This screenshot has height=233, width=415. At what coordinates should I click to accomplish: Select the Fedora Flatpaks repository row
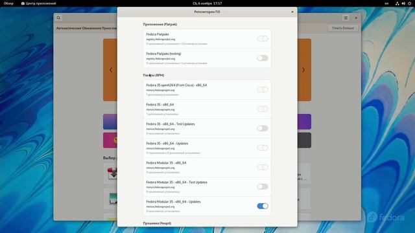point(207,39)
